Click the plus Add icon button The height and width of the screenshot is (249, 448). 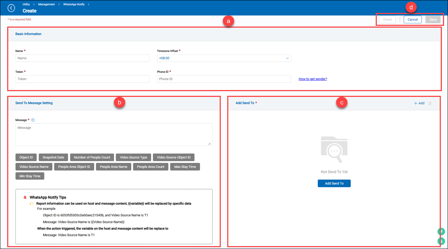click(x=419, y=103)
